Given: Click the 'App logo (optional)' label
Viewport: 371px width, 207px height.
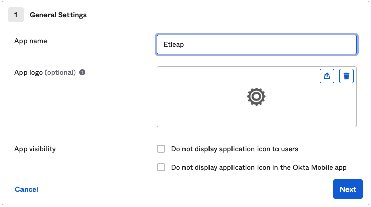Looking at the screenshot, I should click(45, 72).
